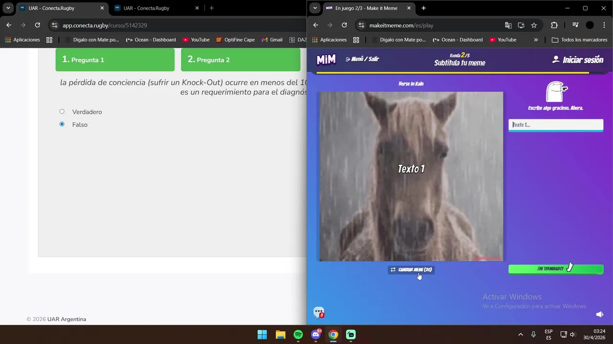Open Spotify from the taskbar

pyautogui.click(x=298, y=334)
